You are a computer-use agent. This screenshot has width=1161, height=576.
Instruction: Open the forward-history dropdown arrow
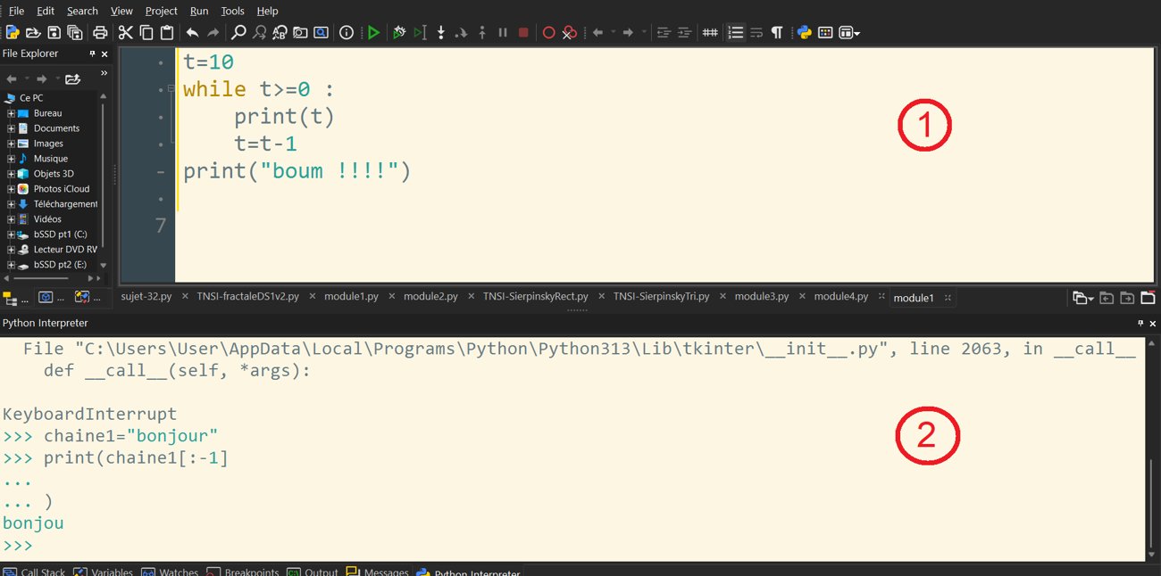pos(644,32)
